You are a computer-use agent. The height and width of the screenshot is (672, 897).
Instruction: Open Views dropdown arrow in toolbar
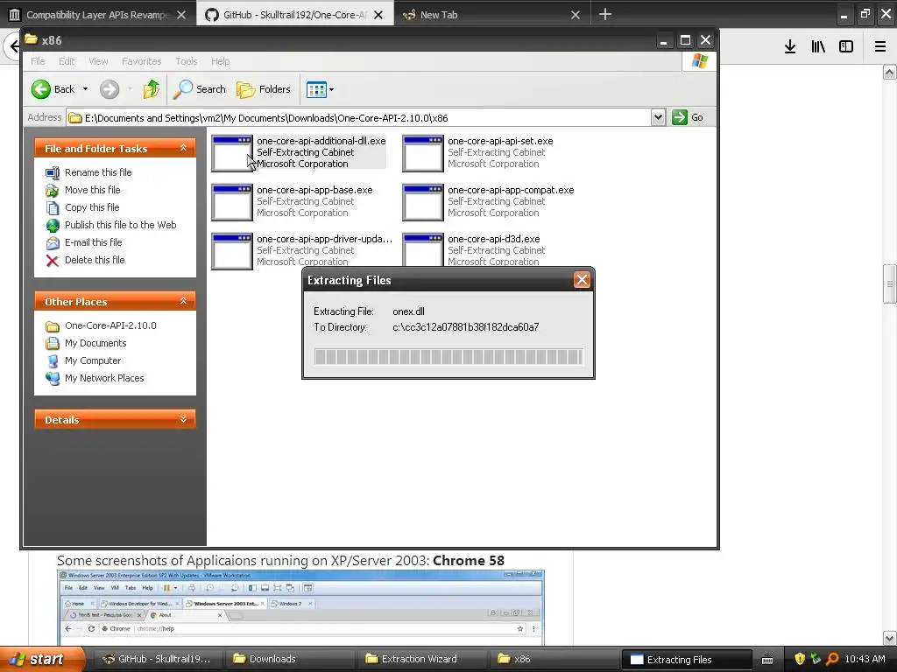pos(331,90)
